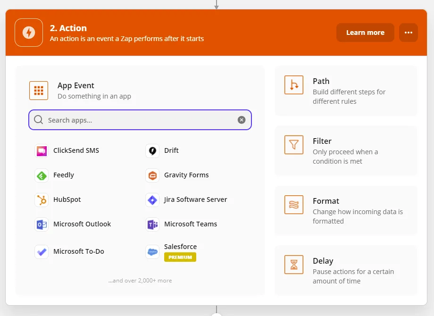The width and height of the screenshot is (434, 316).
Task: Click 'Do something in an app' subtitle
Action: pyautogui.click(x=94, y=96)
